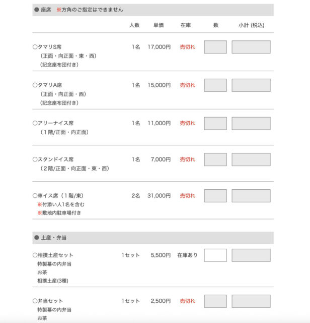Click the アリーナイス席 quantity field
The height and width of the screenshot is (323, 310).
pyautogui.click(x=215, y=123)
